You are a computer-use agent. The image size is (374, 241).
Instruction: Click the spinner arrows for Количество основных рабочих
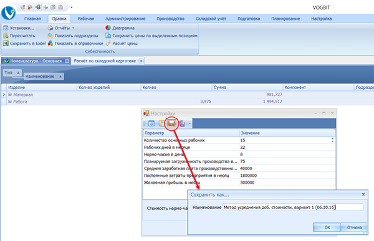tap(332, 140)
